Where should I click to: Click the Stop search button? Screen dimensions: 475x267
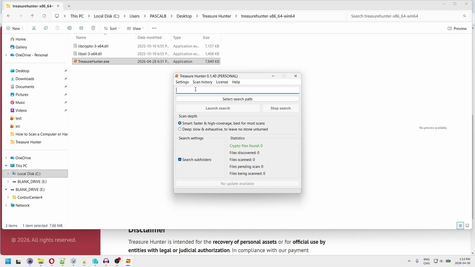(x=281, y=108)
